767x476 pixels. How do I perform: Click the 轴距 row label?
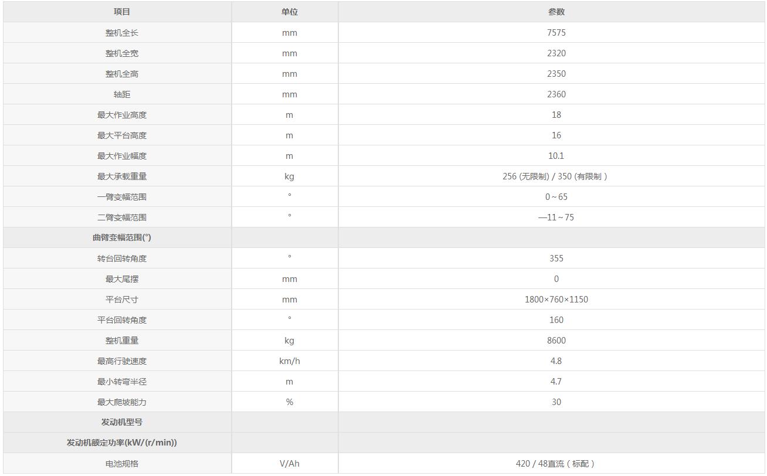pyautogui.click(x=122, y=94)
